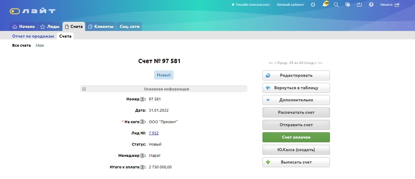Click Ю.Касса (создать) button
The height and width of the screenshot is (179, 415).
tap(296, 150)
